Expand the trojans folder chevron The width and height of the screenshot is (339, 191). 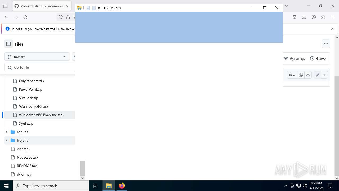click(x=6, y=140)
